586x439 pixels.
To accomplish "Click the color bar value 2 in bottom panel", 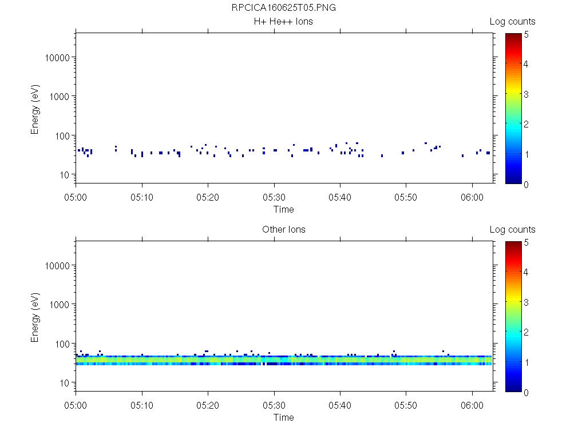I will [526, 332].
